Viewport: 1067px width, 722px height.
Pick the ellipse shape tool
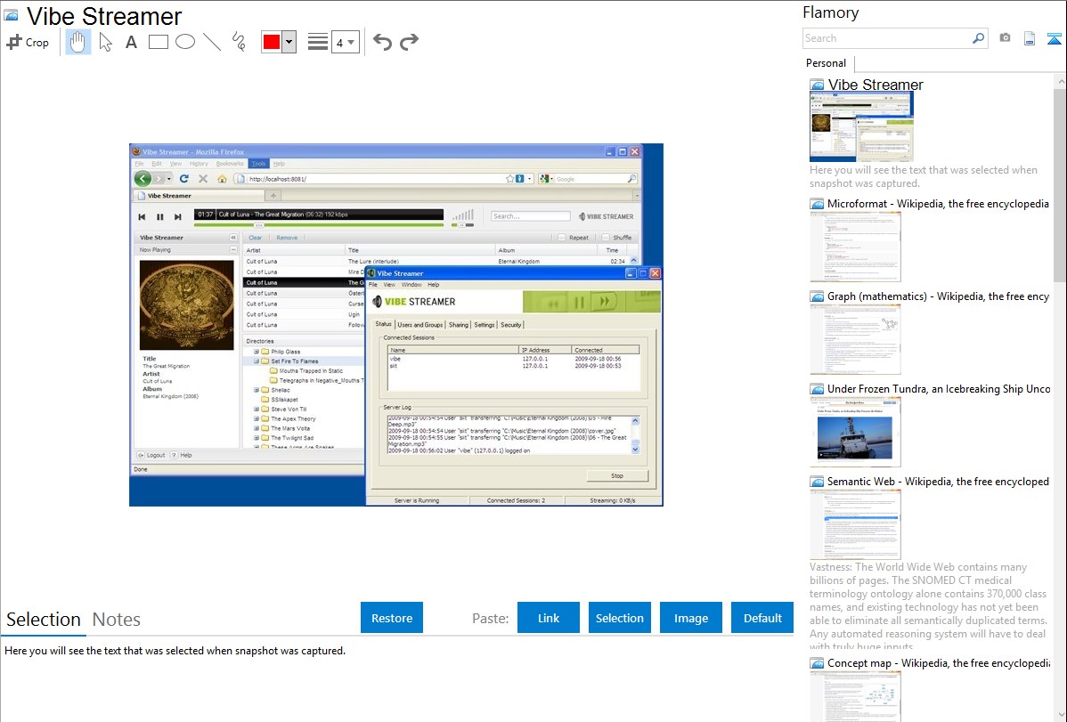click(x=184, y=42)
